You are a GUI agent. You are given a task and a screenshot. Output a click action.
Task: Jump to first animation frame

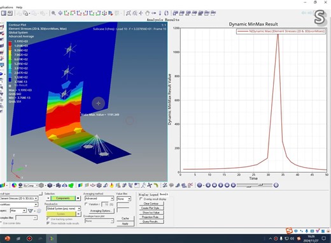point(208,185)
